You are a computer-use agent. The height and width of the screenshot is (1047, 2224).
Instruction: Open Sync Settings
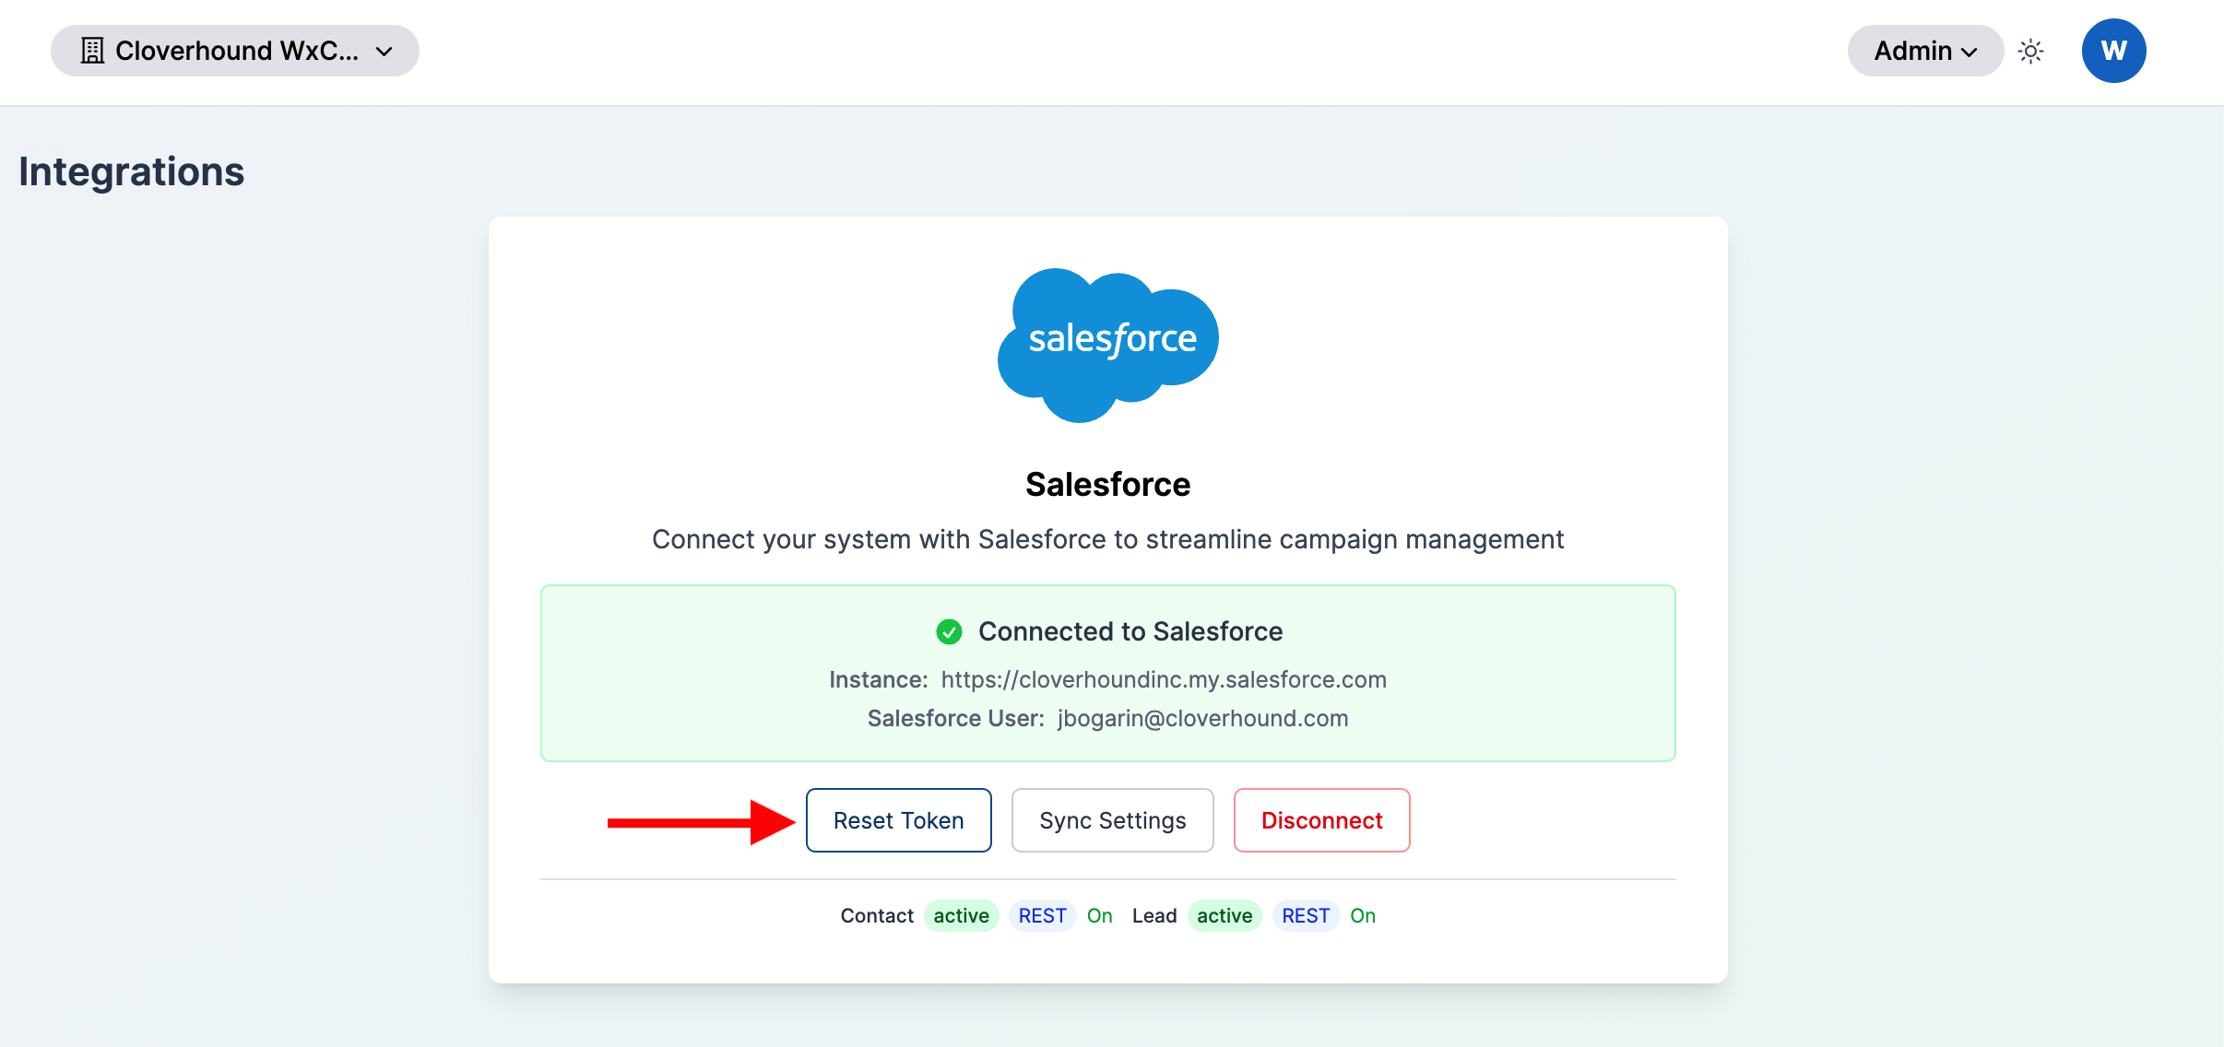point(1113,820)
